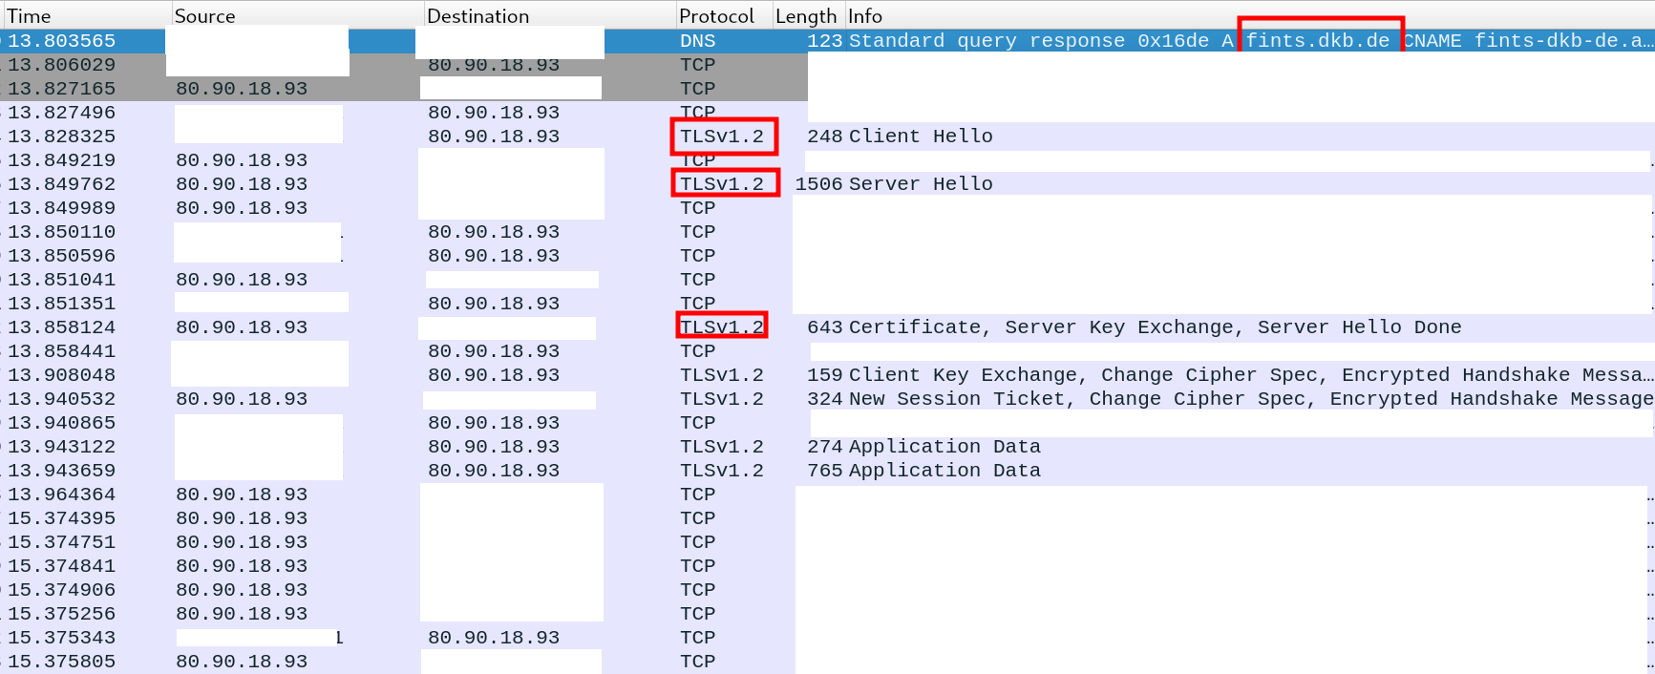
Task: Select the TCP packet at time 13.827165
Action: [62, 89]
